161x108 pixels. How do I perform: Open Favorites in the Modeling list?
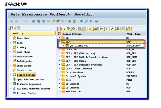[23, 38]
